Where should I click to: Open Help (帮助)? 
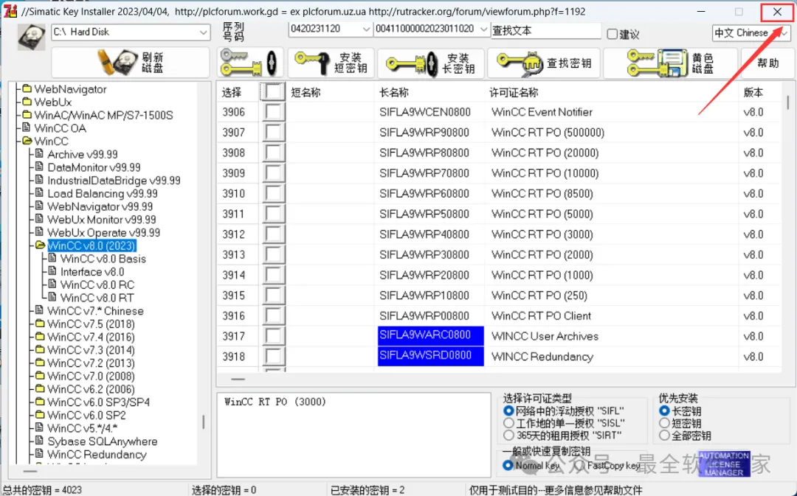click(767, 63)
